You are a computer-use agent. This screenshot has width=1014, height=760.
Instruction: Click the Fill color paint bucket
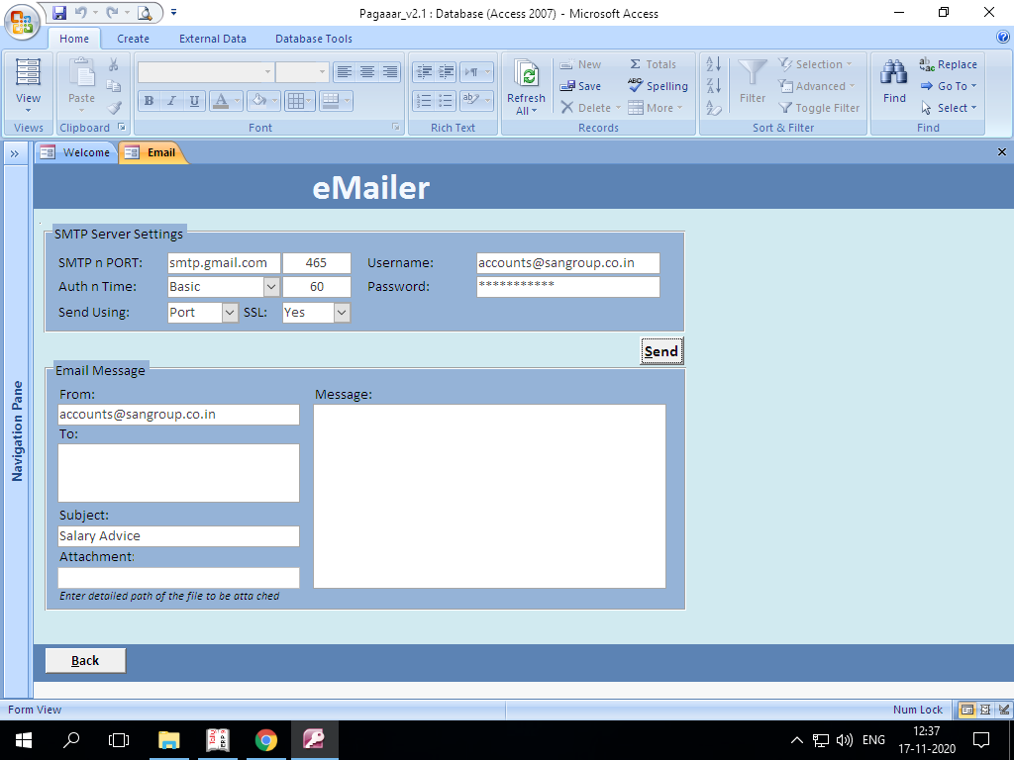click(258, 101)
